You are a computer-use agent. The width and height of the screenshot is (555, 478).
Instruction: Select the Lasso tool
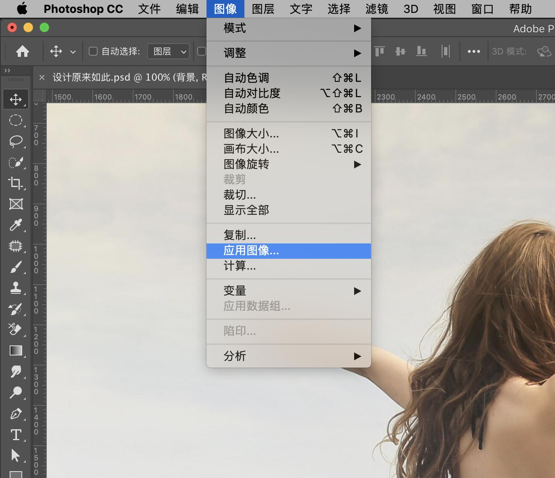[16, 141]
